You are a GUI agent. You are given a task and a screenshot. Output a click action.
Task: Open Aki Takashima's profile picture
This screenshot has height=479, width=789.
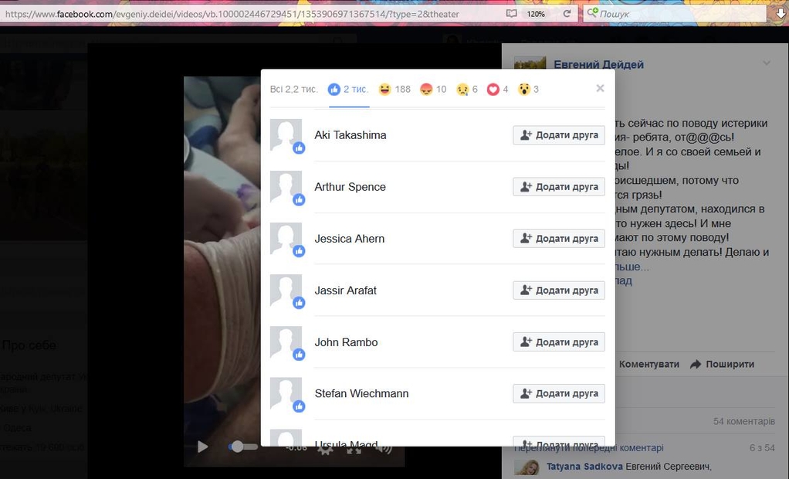(x=286, y=135)
